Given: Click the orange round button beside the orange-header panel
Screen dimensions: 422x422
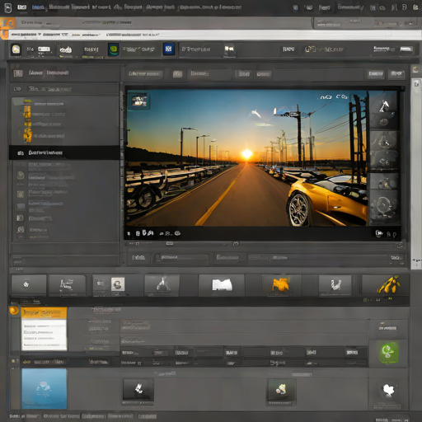Looking at the screenshot, I should click(13, 311).
